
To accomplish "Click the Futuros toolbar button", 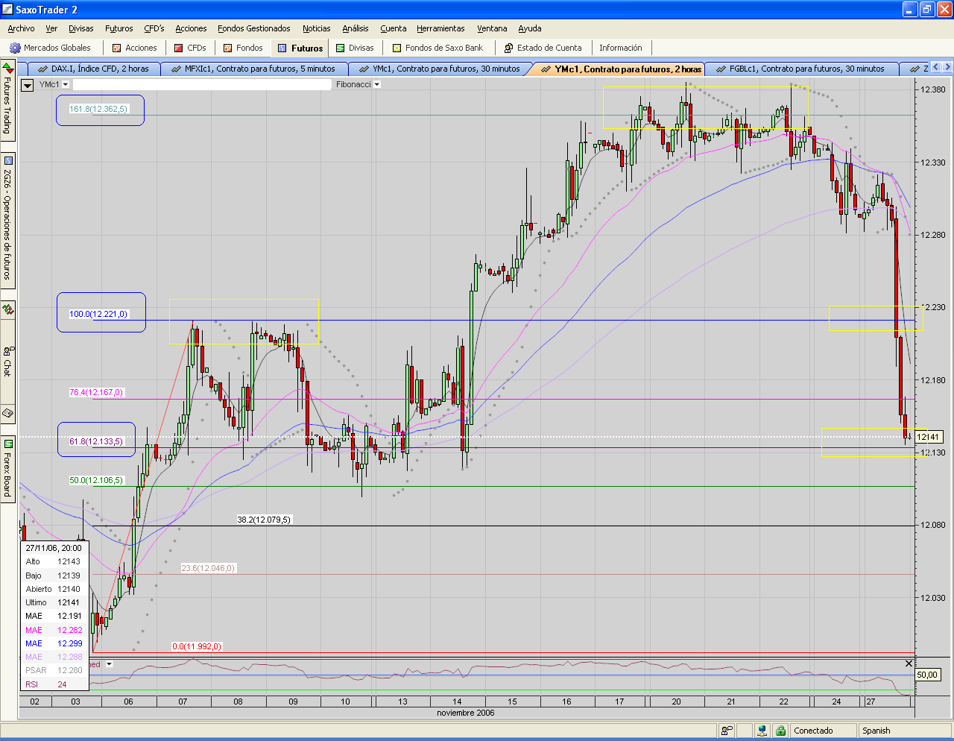I will (300, 48).
